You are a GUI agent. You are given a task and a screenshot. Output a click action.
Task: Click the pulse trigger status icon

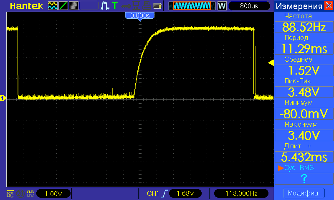(x=104, y=6)
